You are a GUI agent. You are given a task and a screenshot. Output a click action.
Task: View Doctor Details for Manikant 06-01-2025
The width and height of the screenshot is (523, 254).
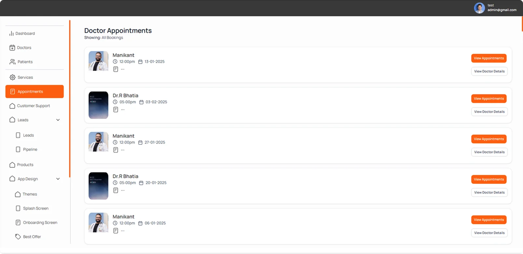pos(489,233)
